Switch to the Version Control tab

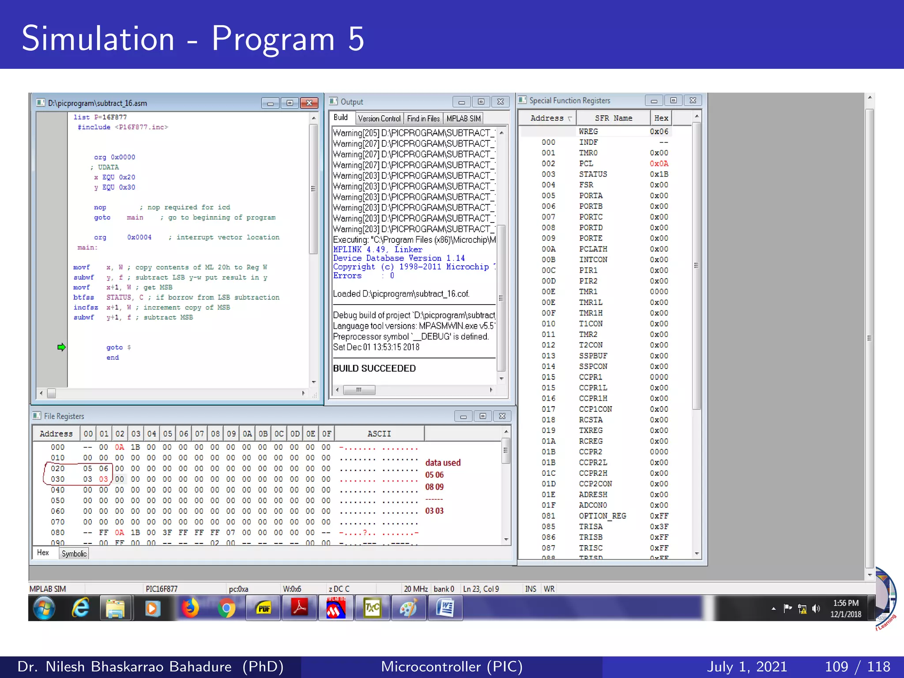[379, 118]
